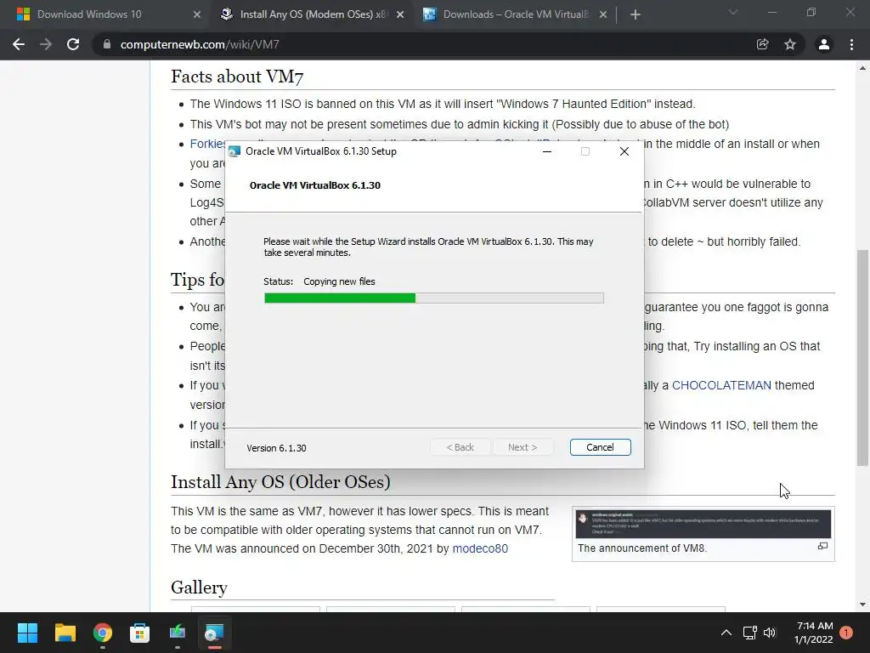The image size is (870, 653).
Task: Open the clock showing 7:14 AM
Action: pyautogui.click(x=814, y=633)
